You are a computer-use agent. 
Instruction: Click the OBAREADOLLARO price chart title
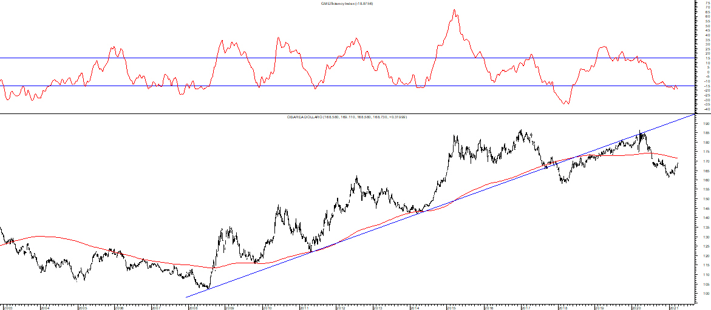point(347,117)
